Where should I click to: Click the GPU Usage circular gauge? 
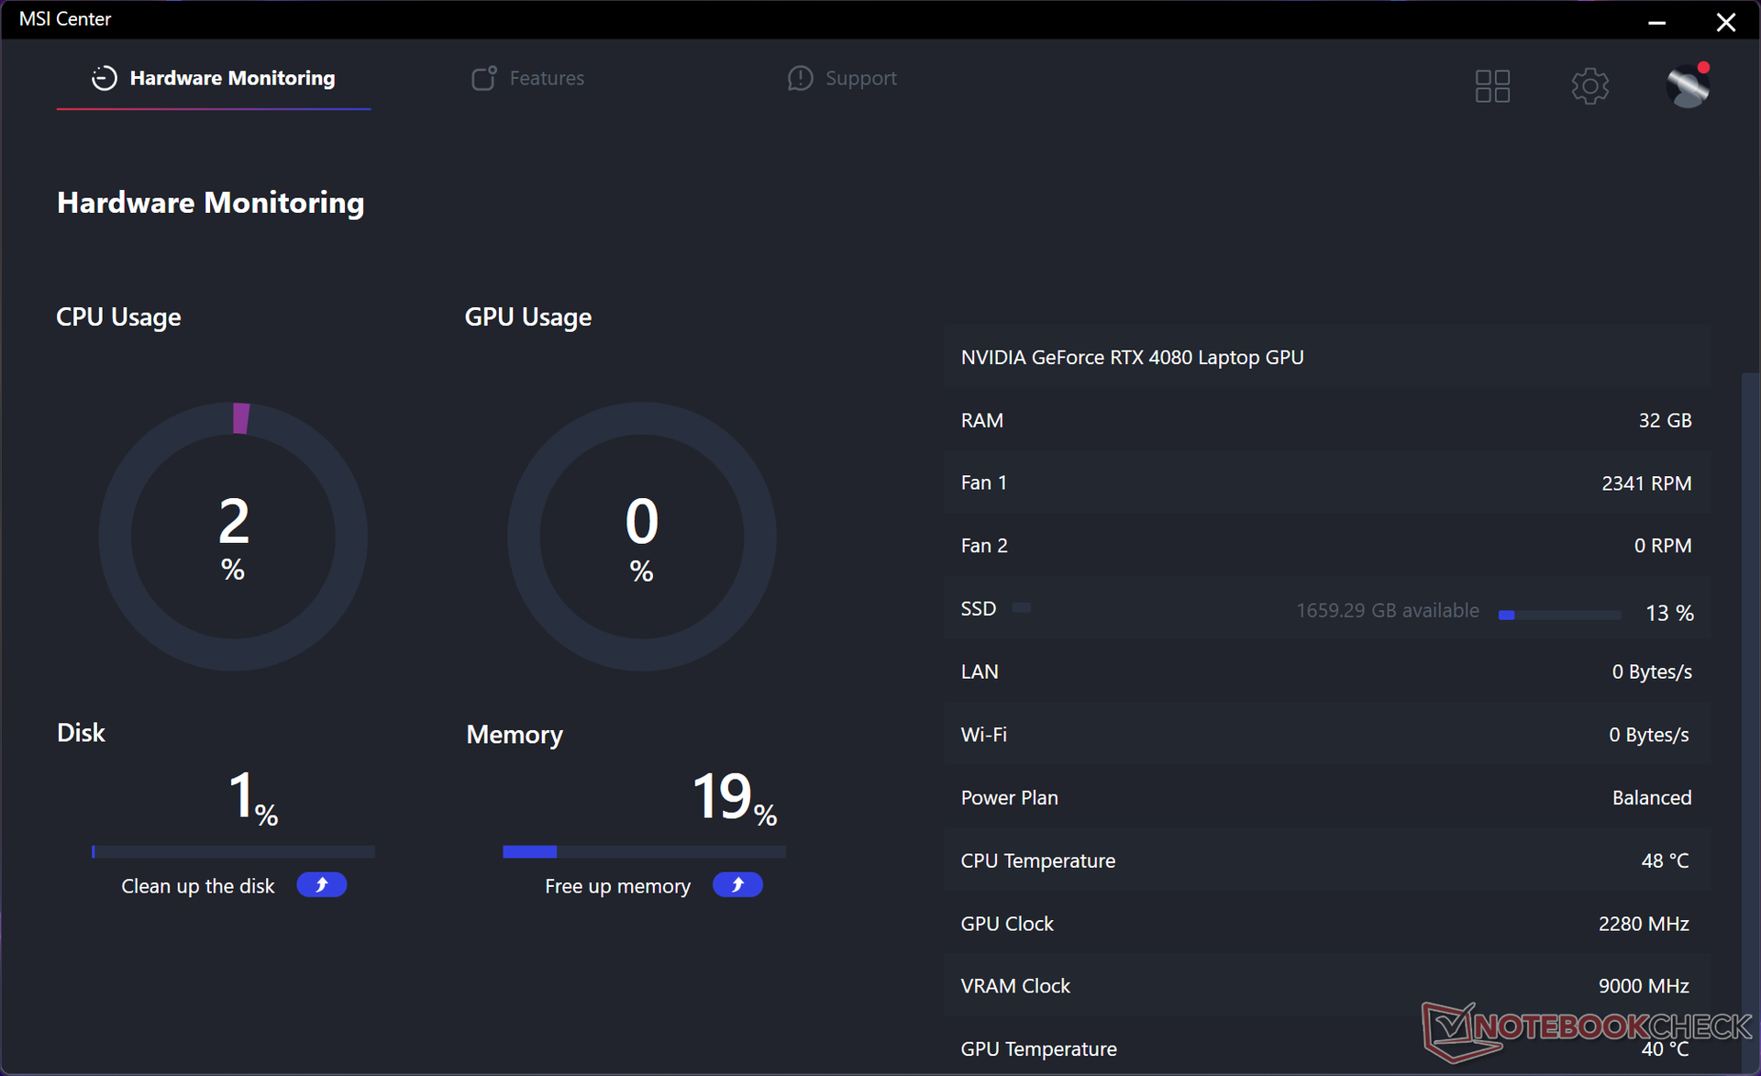(641, 537)
